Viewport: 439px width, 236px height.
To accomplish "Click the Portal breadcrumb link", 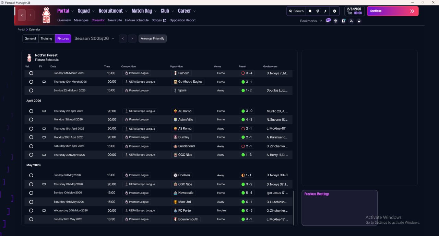I will tap(21, 29).
